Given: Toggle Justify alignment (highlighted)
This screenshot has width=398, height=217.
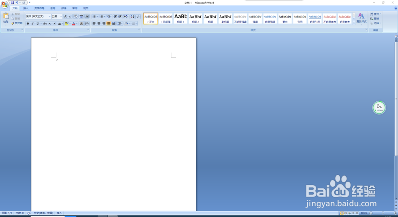Looking at the screenshot, I should pos(109,23).
